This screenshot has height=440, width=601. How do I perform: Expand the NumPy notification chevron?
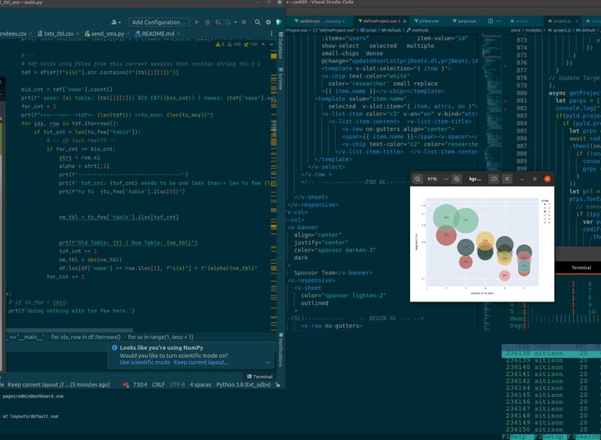(268, 362)
